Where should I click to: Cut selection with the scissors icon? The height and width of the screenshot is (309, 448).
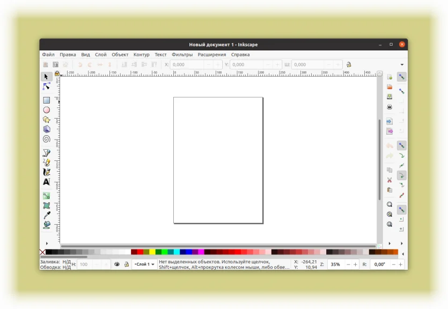pyautogui.click(x=390, y=180)
